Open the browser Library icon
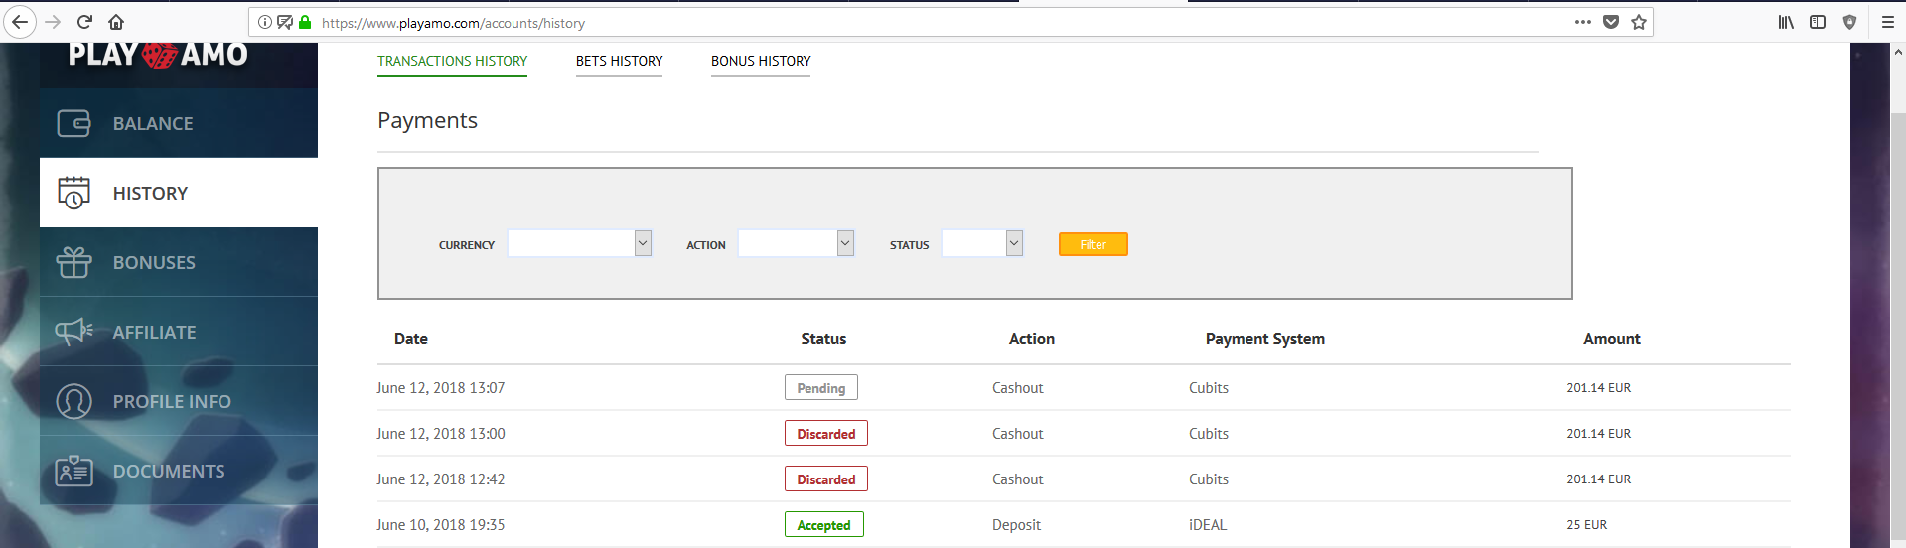1906x548 pixels. (1786, 22)
